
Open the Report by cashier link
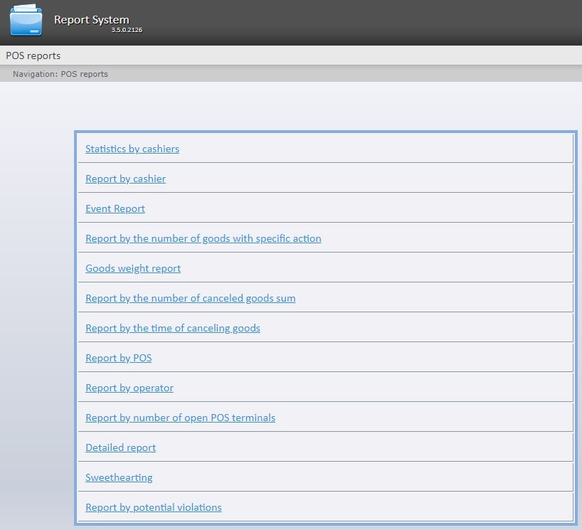[x=125, y=179]
